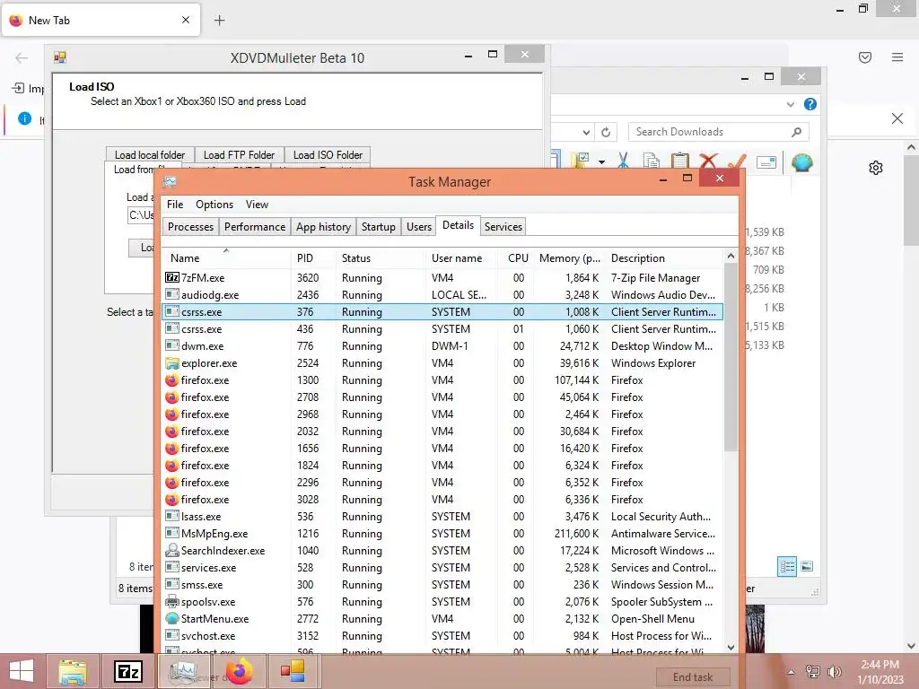The height and width of the screenshot is (689, 919).
Task: Open the View menu in Task Manager
Action: click(257, 205)
